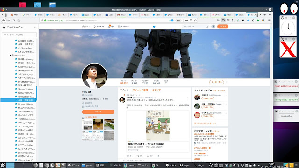Open the beer glass media thumbnail

click(98, 125)
